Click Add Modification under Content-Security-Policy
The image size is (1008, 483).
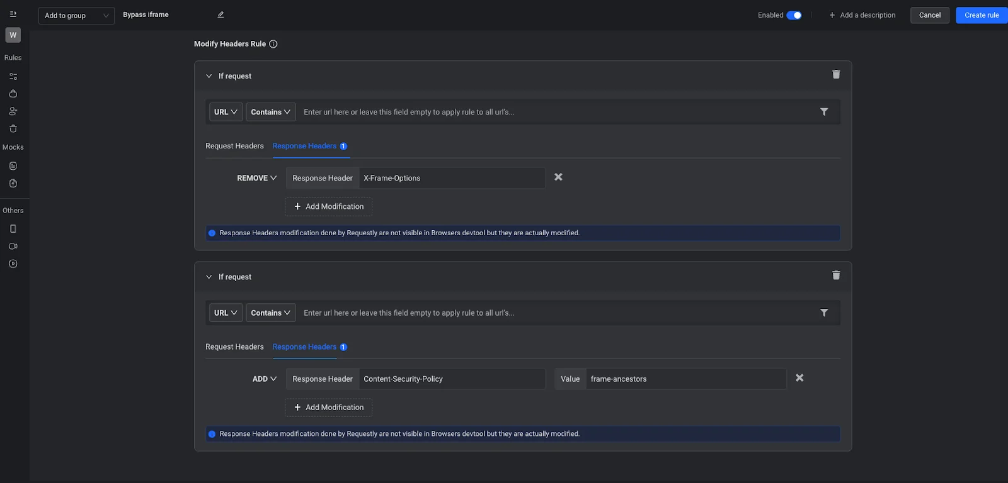(x=328, y=408)
